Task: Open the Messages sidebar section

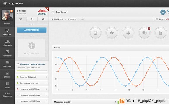Action: pos(7,64)
